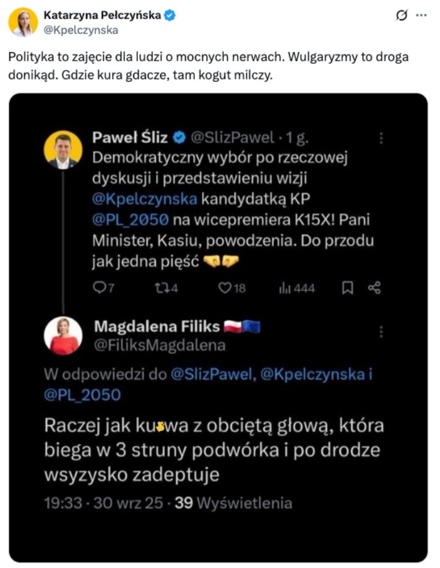Click the Grok icon beside the tweet header

point(401,15)
